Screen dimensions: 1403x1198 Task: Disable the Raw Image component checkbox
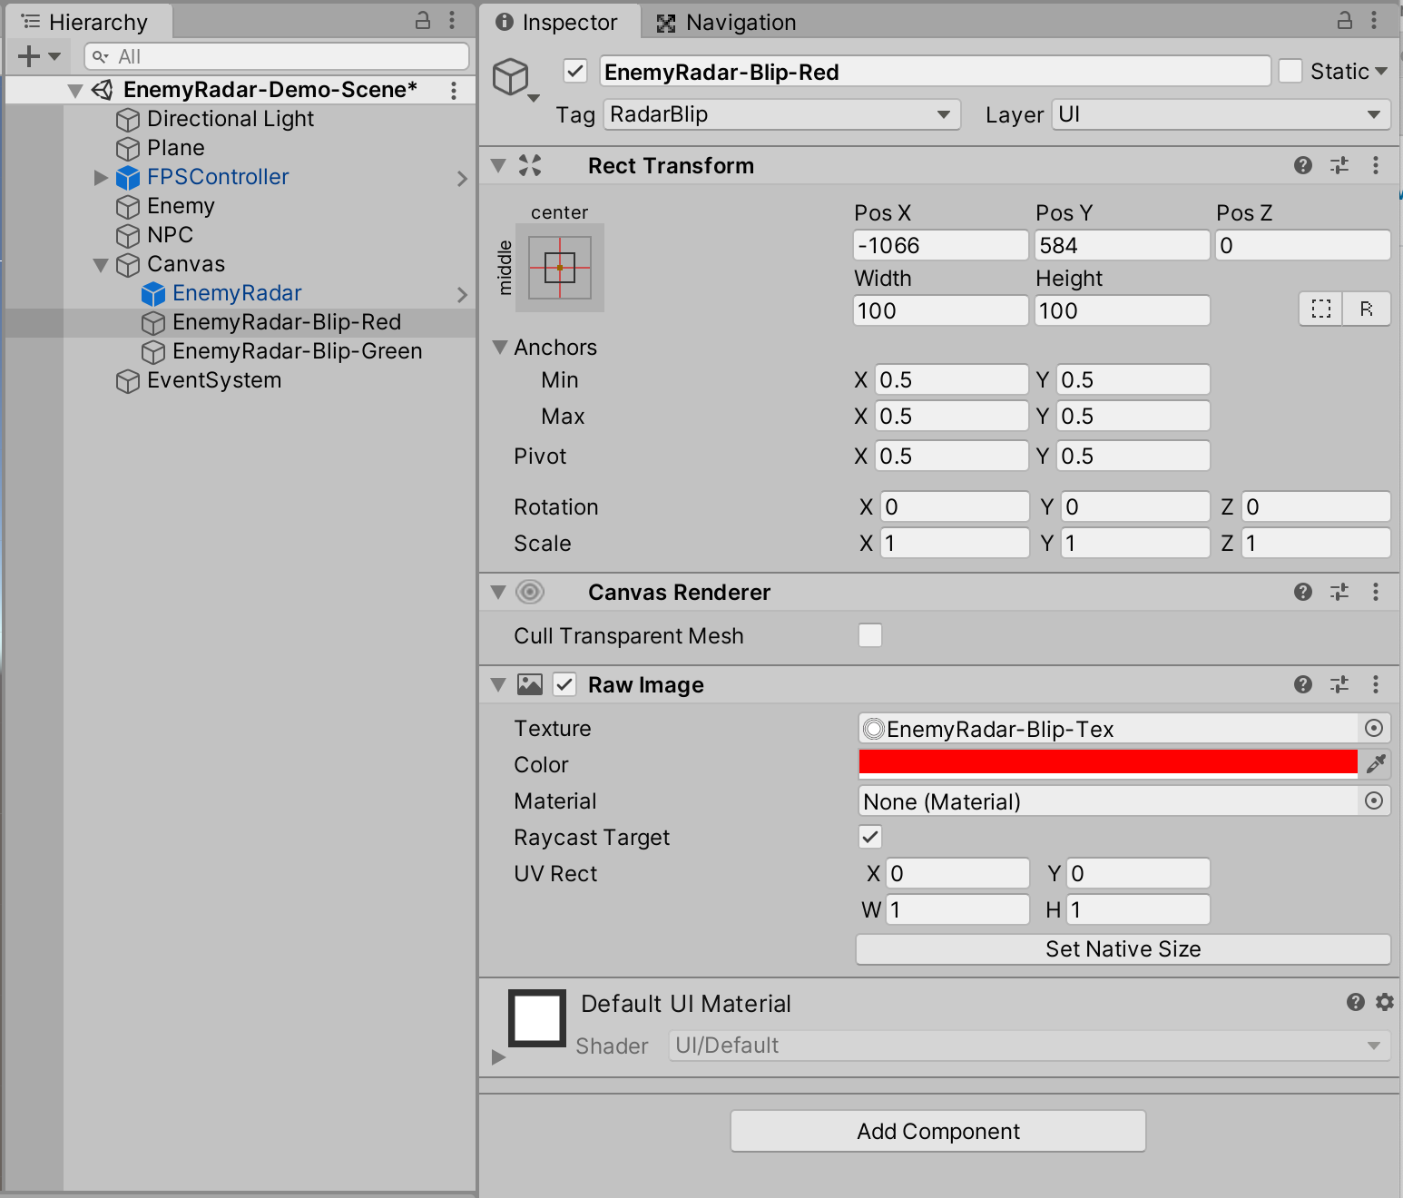[x=564, y=684]
